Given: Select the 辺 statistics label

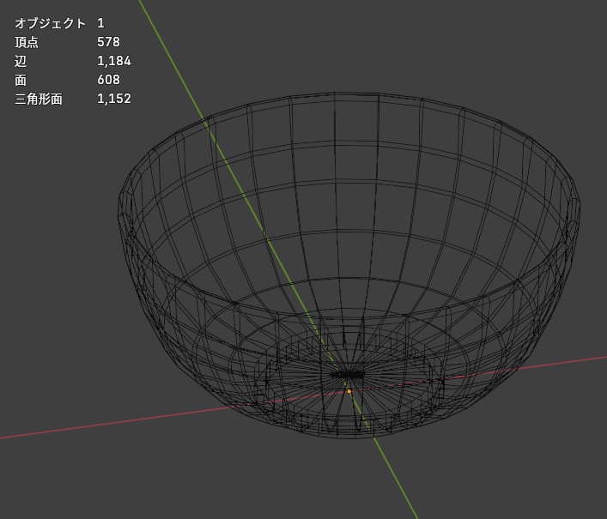Looking at the screenshot, I should [x=21, y=61].
